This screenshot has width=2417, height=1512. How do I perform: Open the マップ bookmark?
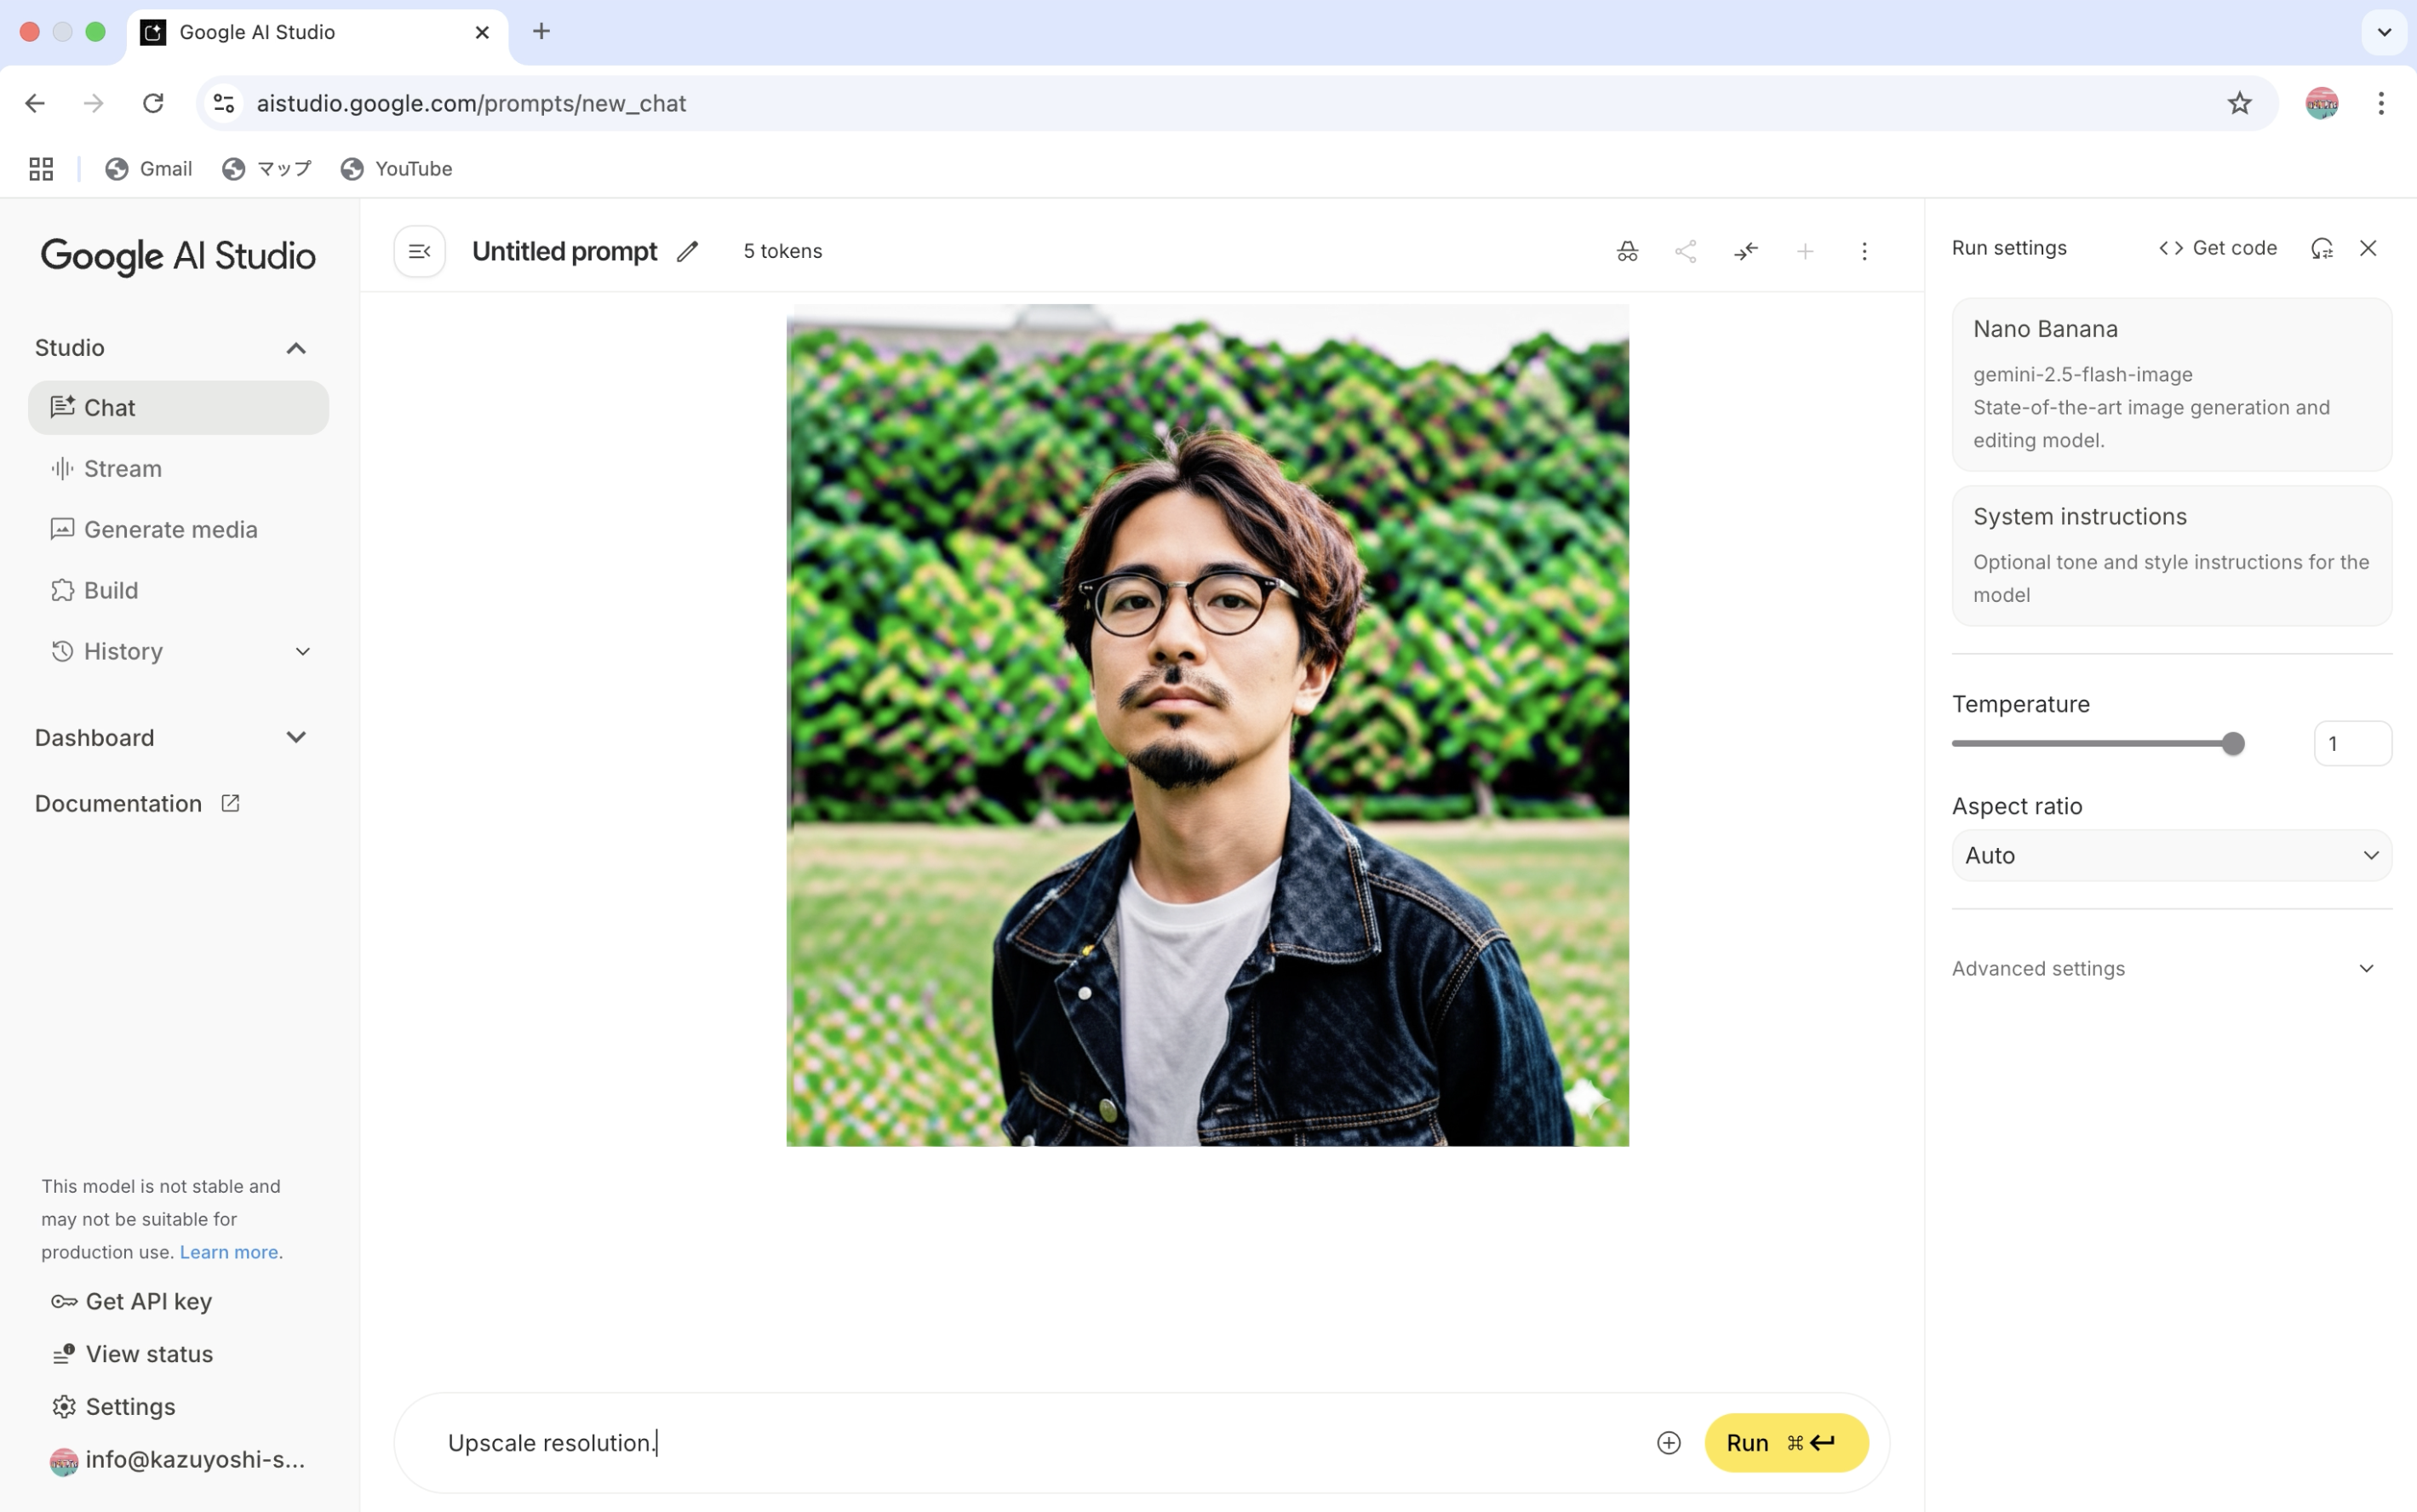point(267,169)
